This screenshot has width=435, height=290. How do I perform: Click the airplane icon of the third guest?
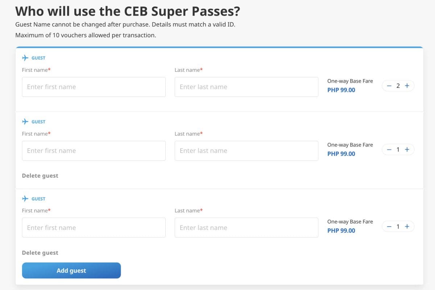pos(25,199)
